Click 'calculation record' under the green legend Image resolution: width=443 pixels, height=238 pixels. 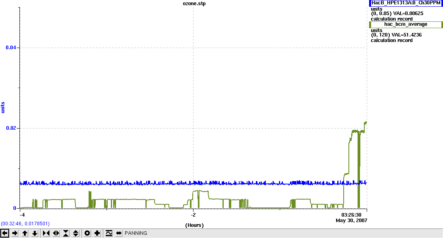[392, 40]
